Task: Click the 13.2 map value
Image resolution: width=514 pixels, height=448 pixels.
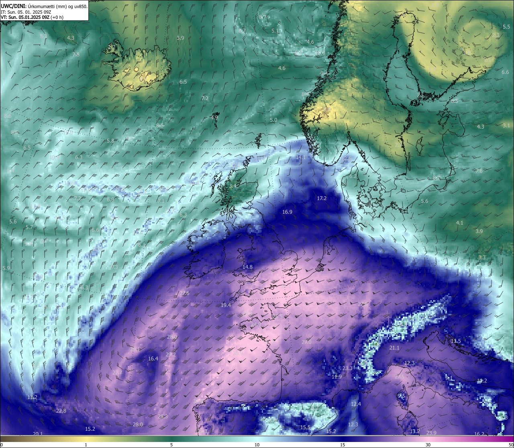Action: click(x=415, y=431)
